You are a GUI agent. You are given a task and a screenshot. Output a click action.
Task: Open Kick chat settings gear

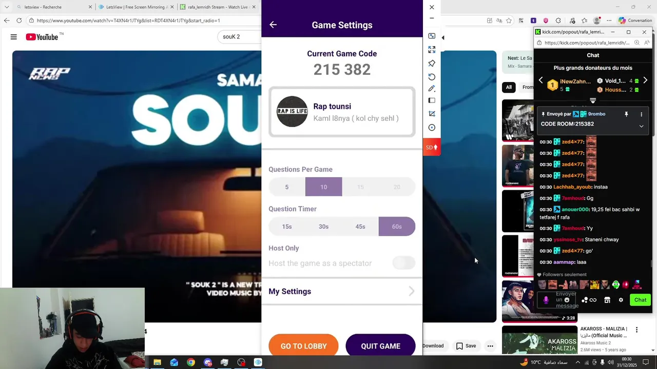[621, 300]
